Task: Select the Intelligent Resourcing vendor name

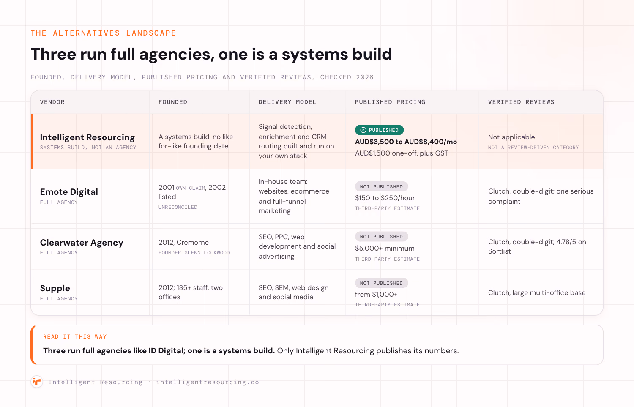Action: 87,137
